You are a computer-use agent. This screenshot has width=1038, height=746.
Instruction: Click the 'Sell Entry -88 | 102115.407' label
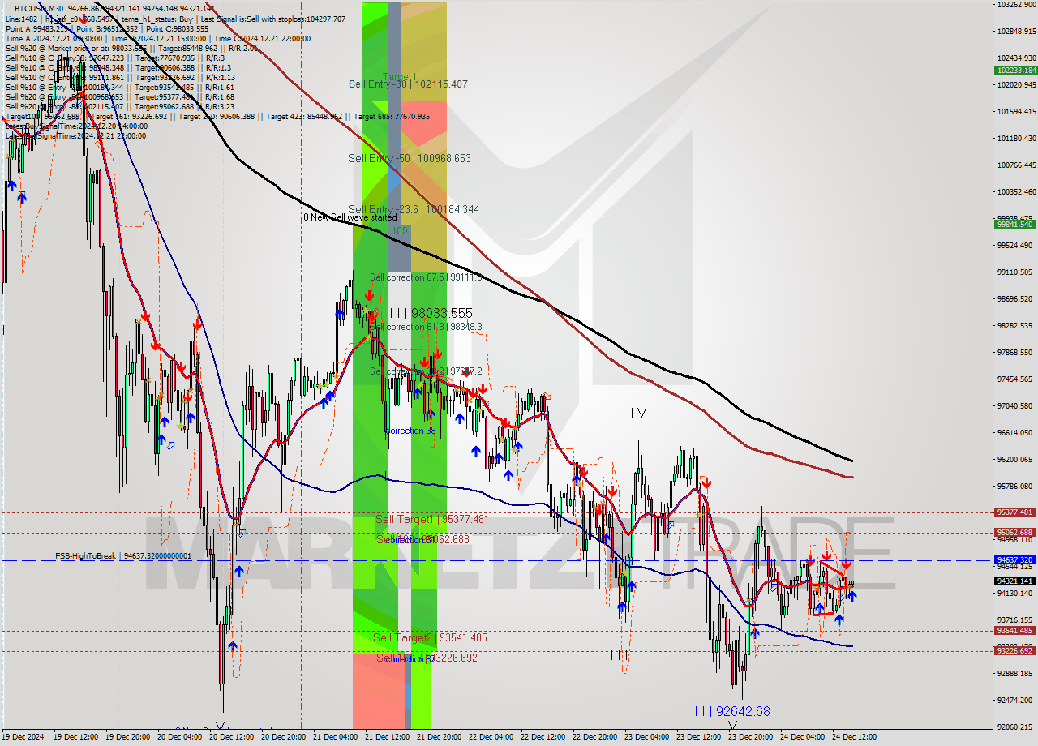tap(408, 84)
